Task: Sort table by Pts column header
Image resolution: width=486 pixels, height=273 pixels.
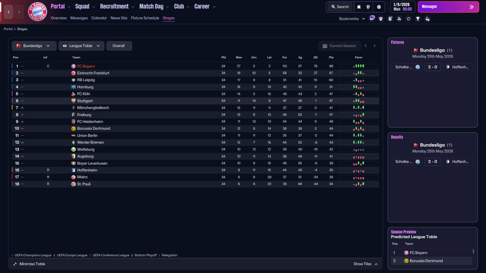Action: click(x=331, y=58)
